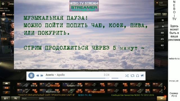The width and height of the screenshot is (180, 101).
Task: Skip forward to the next track
Action: click(x=42, y=75)
